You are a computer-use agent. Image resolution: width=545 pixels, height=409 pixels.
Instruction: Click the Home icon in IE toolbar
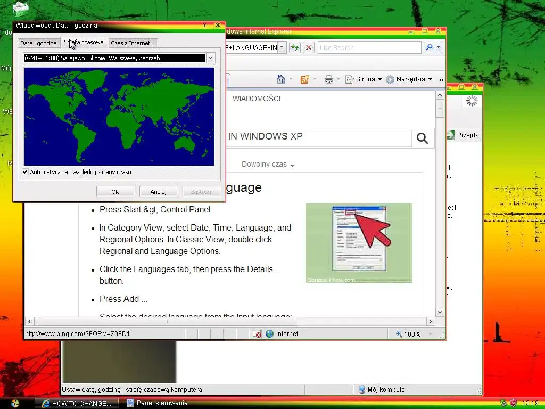[281, 79]
